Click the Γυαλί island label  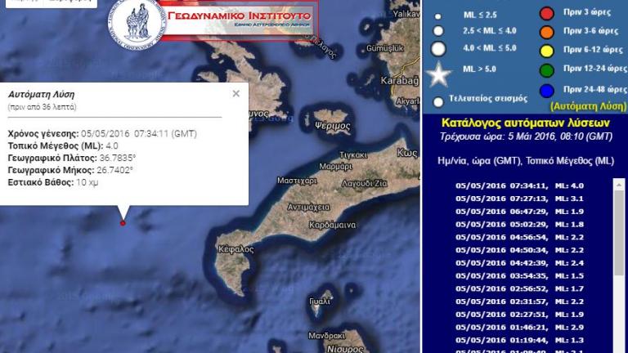click(x=320, y=301)
